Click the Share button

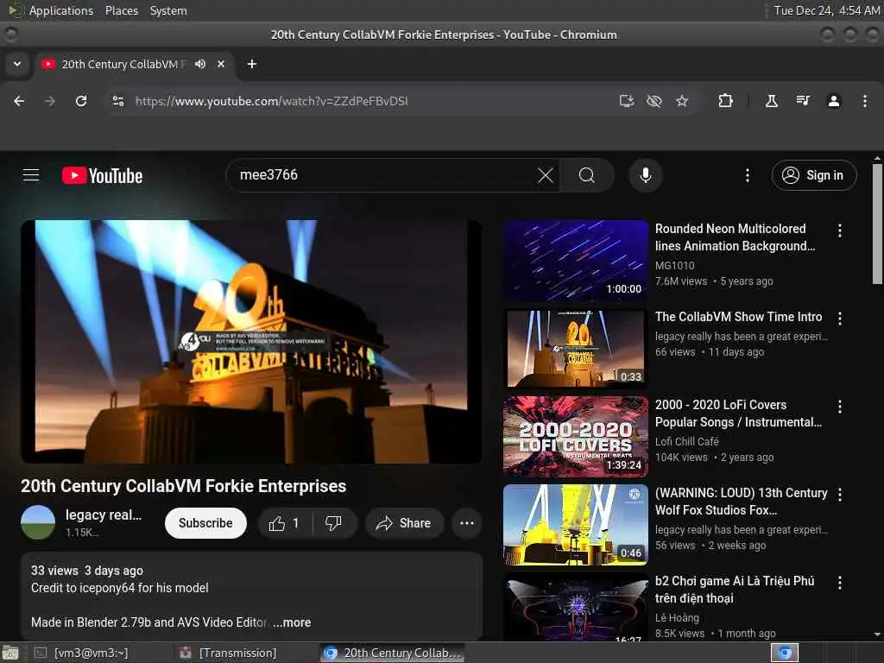click(404, 523)
